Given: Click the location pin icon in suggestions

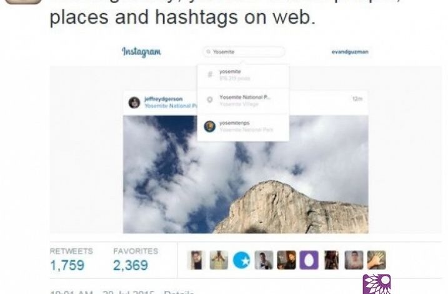Looking at the screenshot, I should pyautogui.click(x=210, y=99).
